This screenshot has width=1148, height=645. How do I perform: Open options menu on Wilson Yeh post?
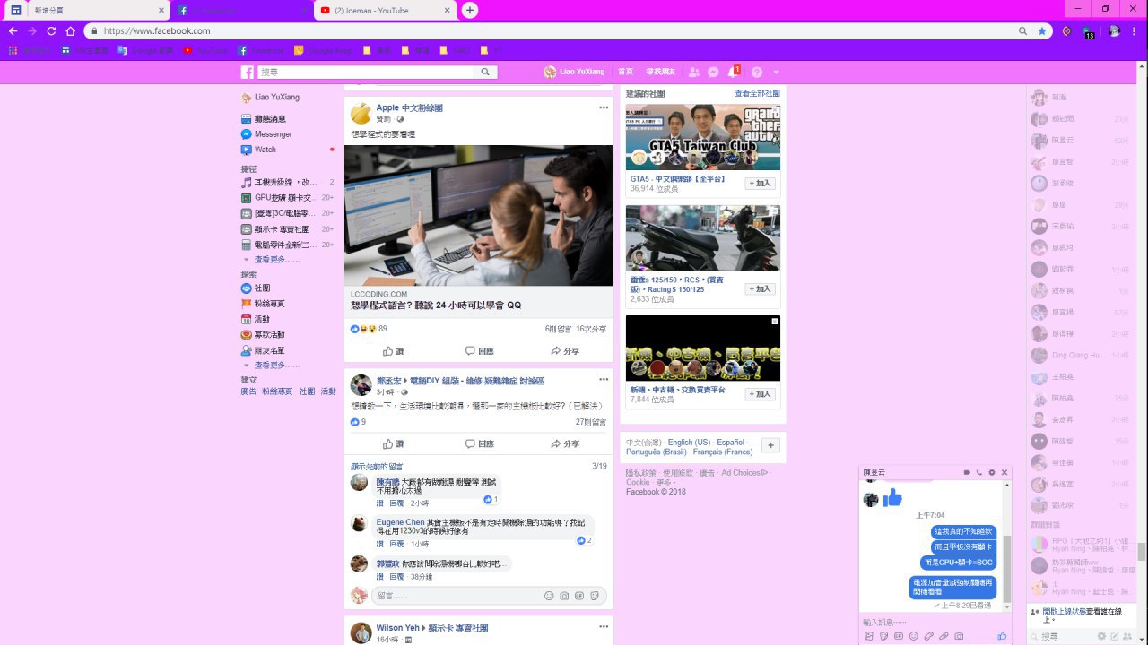tap(604, 626)
